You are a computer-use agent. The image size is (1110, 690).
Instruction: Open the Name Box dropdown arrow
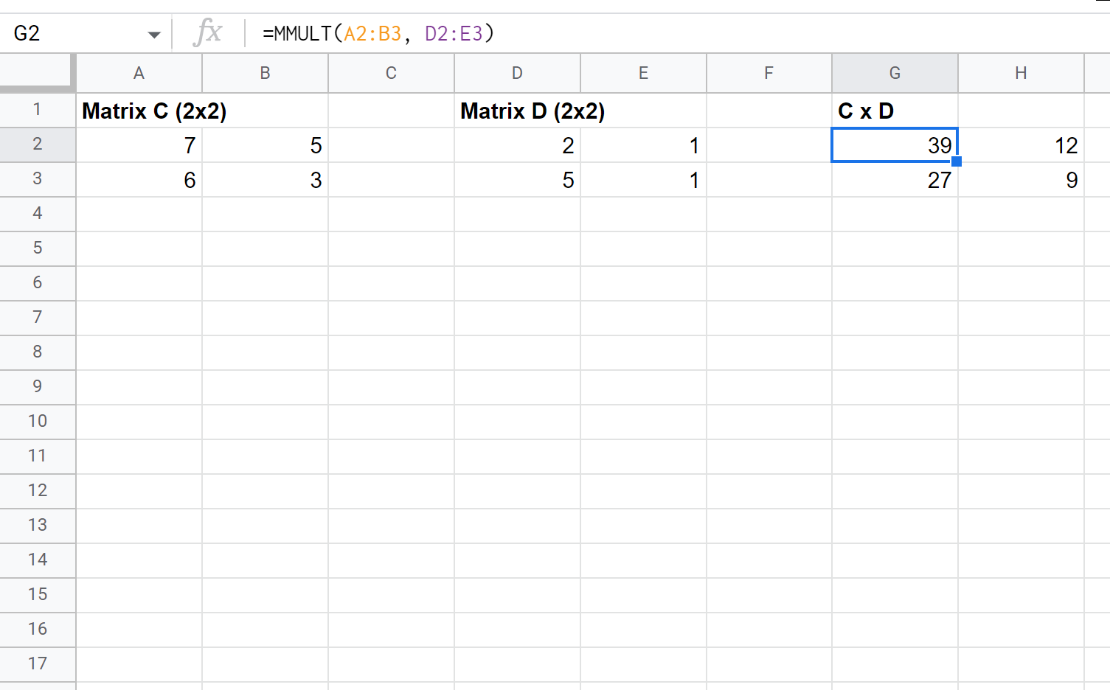click(154, 33)
